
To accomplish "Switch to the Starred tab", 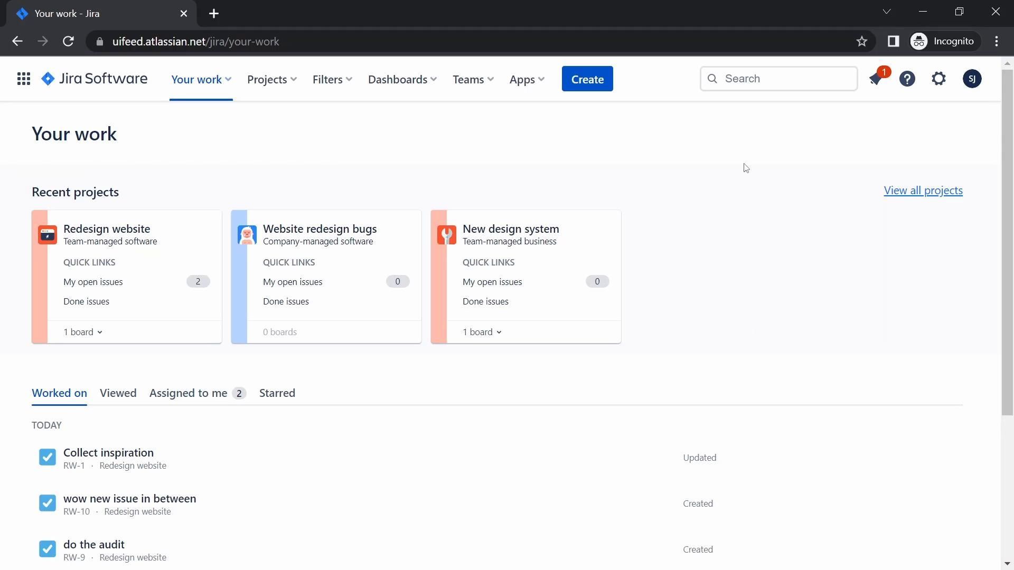I will [x=277, y=393].
